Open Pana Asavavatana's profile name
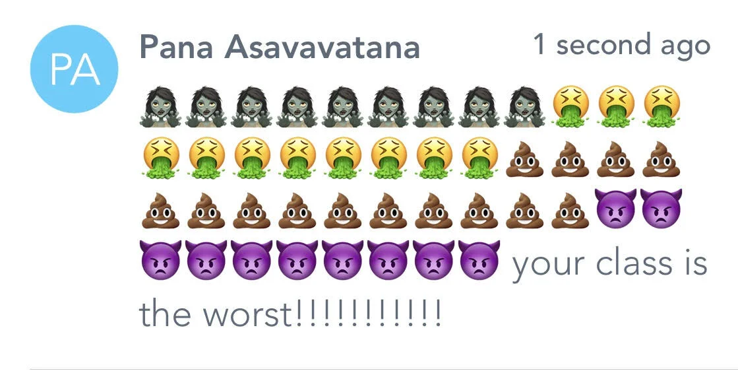This screenshot has height=371, width=738. [x=280, y=48]
